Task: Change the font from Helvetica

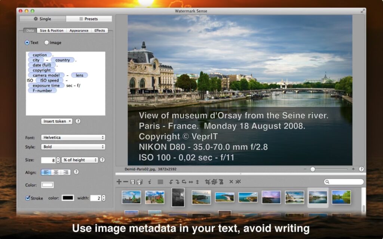Action: 73,137
